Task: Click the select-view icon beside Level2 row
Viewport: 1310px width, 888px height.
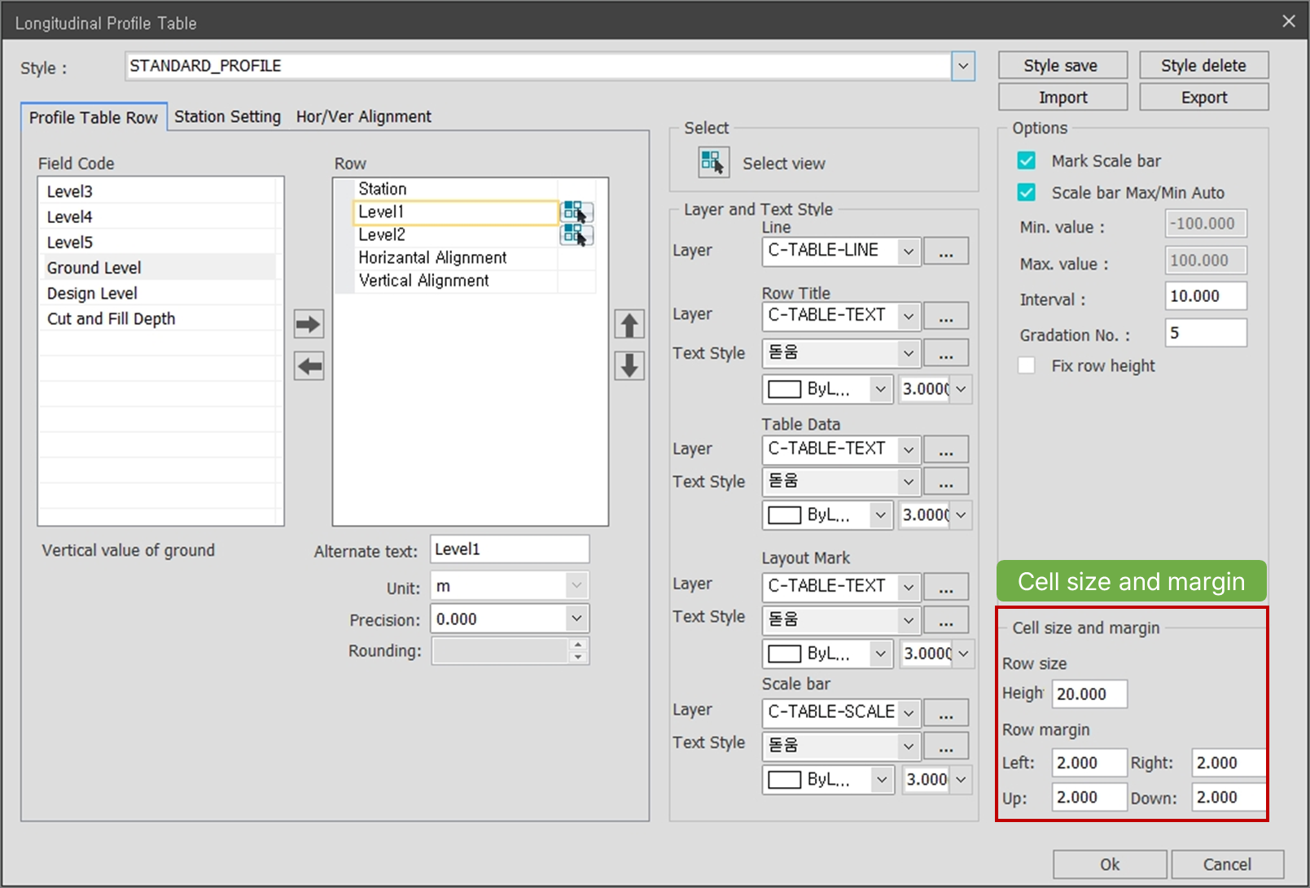Action: [x=576, y=235]
